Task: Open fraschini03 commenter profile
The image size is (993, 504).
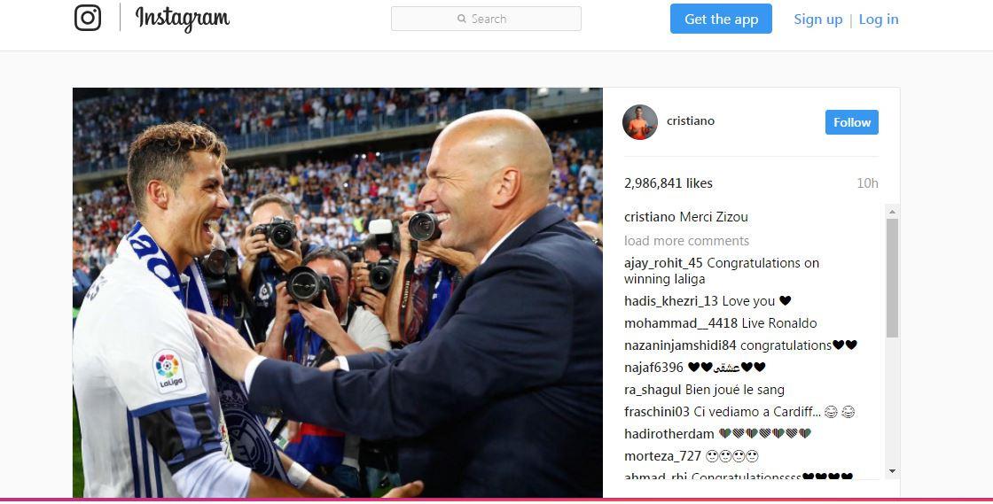Action: click(x=657, y=412)
